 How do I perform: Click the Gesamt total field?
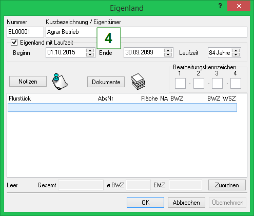point(81,185)
